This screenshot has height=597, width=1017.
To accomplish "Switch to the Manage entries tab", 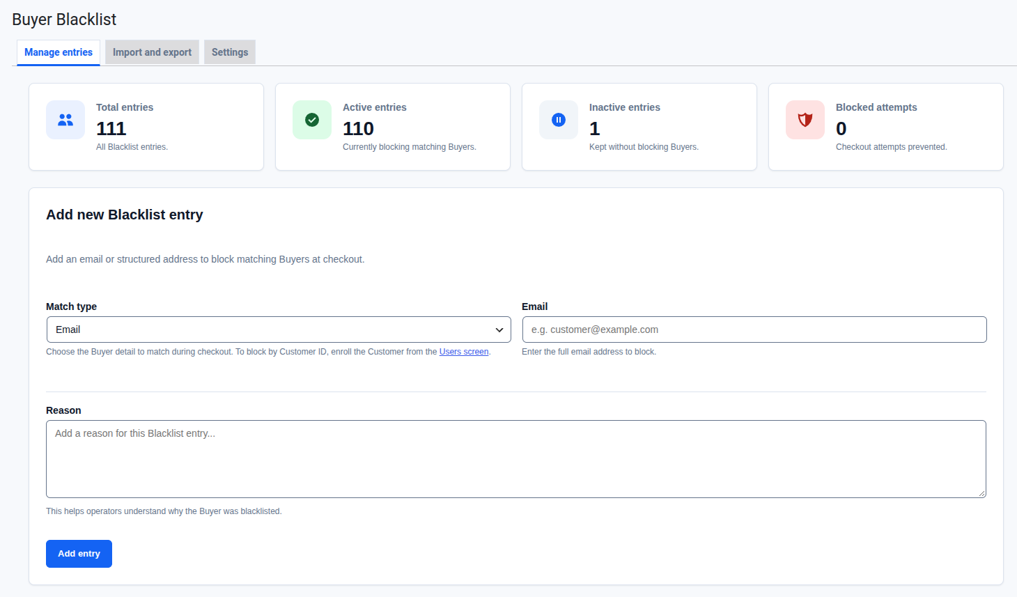I will 59,52.
